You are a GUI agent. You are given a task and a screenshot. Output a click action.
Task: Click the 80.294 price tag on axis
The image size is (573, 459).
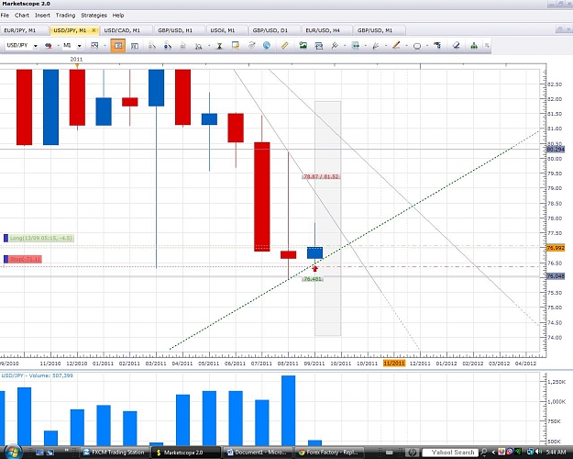point(556,149)
